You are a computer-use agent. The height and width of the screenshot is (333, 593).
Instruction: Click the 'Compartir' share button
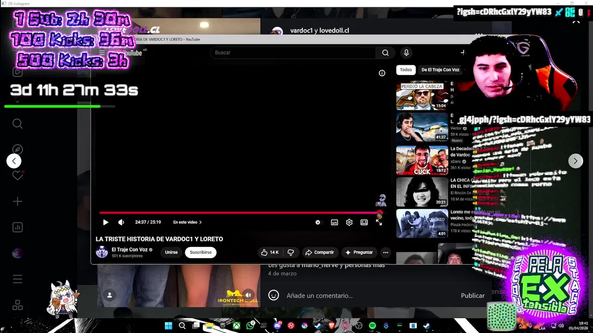[x=319, y=253]
